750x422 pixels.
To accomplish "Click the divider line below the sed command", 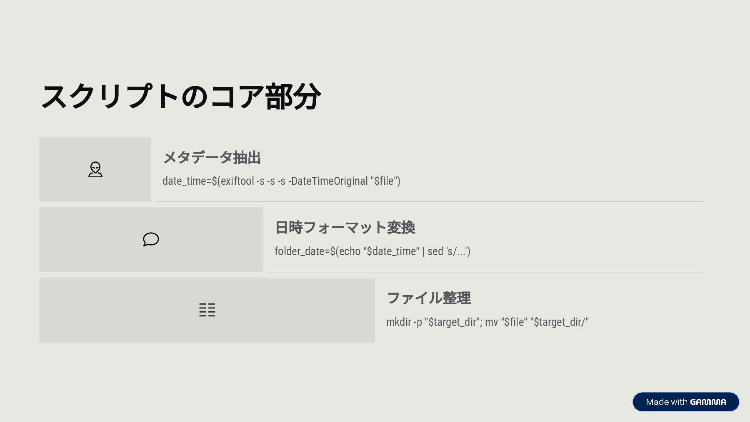I will 486,272.
